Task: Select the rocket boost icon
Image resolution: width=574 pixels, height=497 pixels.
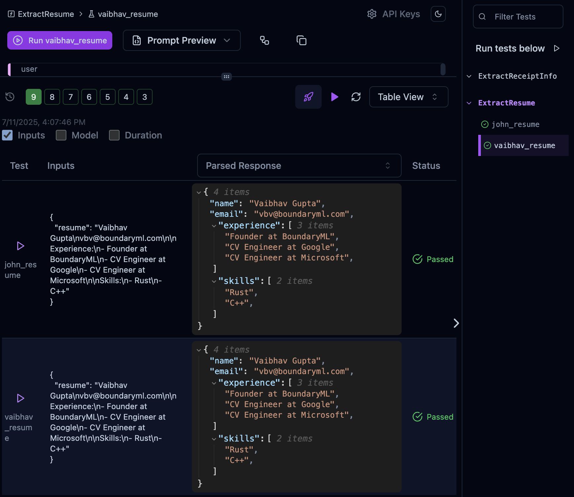Action: click(308, 97)
